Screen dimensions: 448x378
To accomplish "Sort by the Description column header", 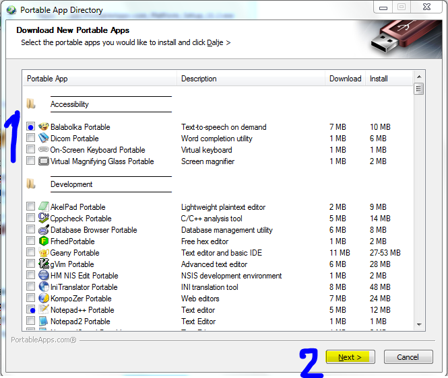I will coord(251,79).
